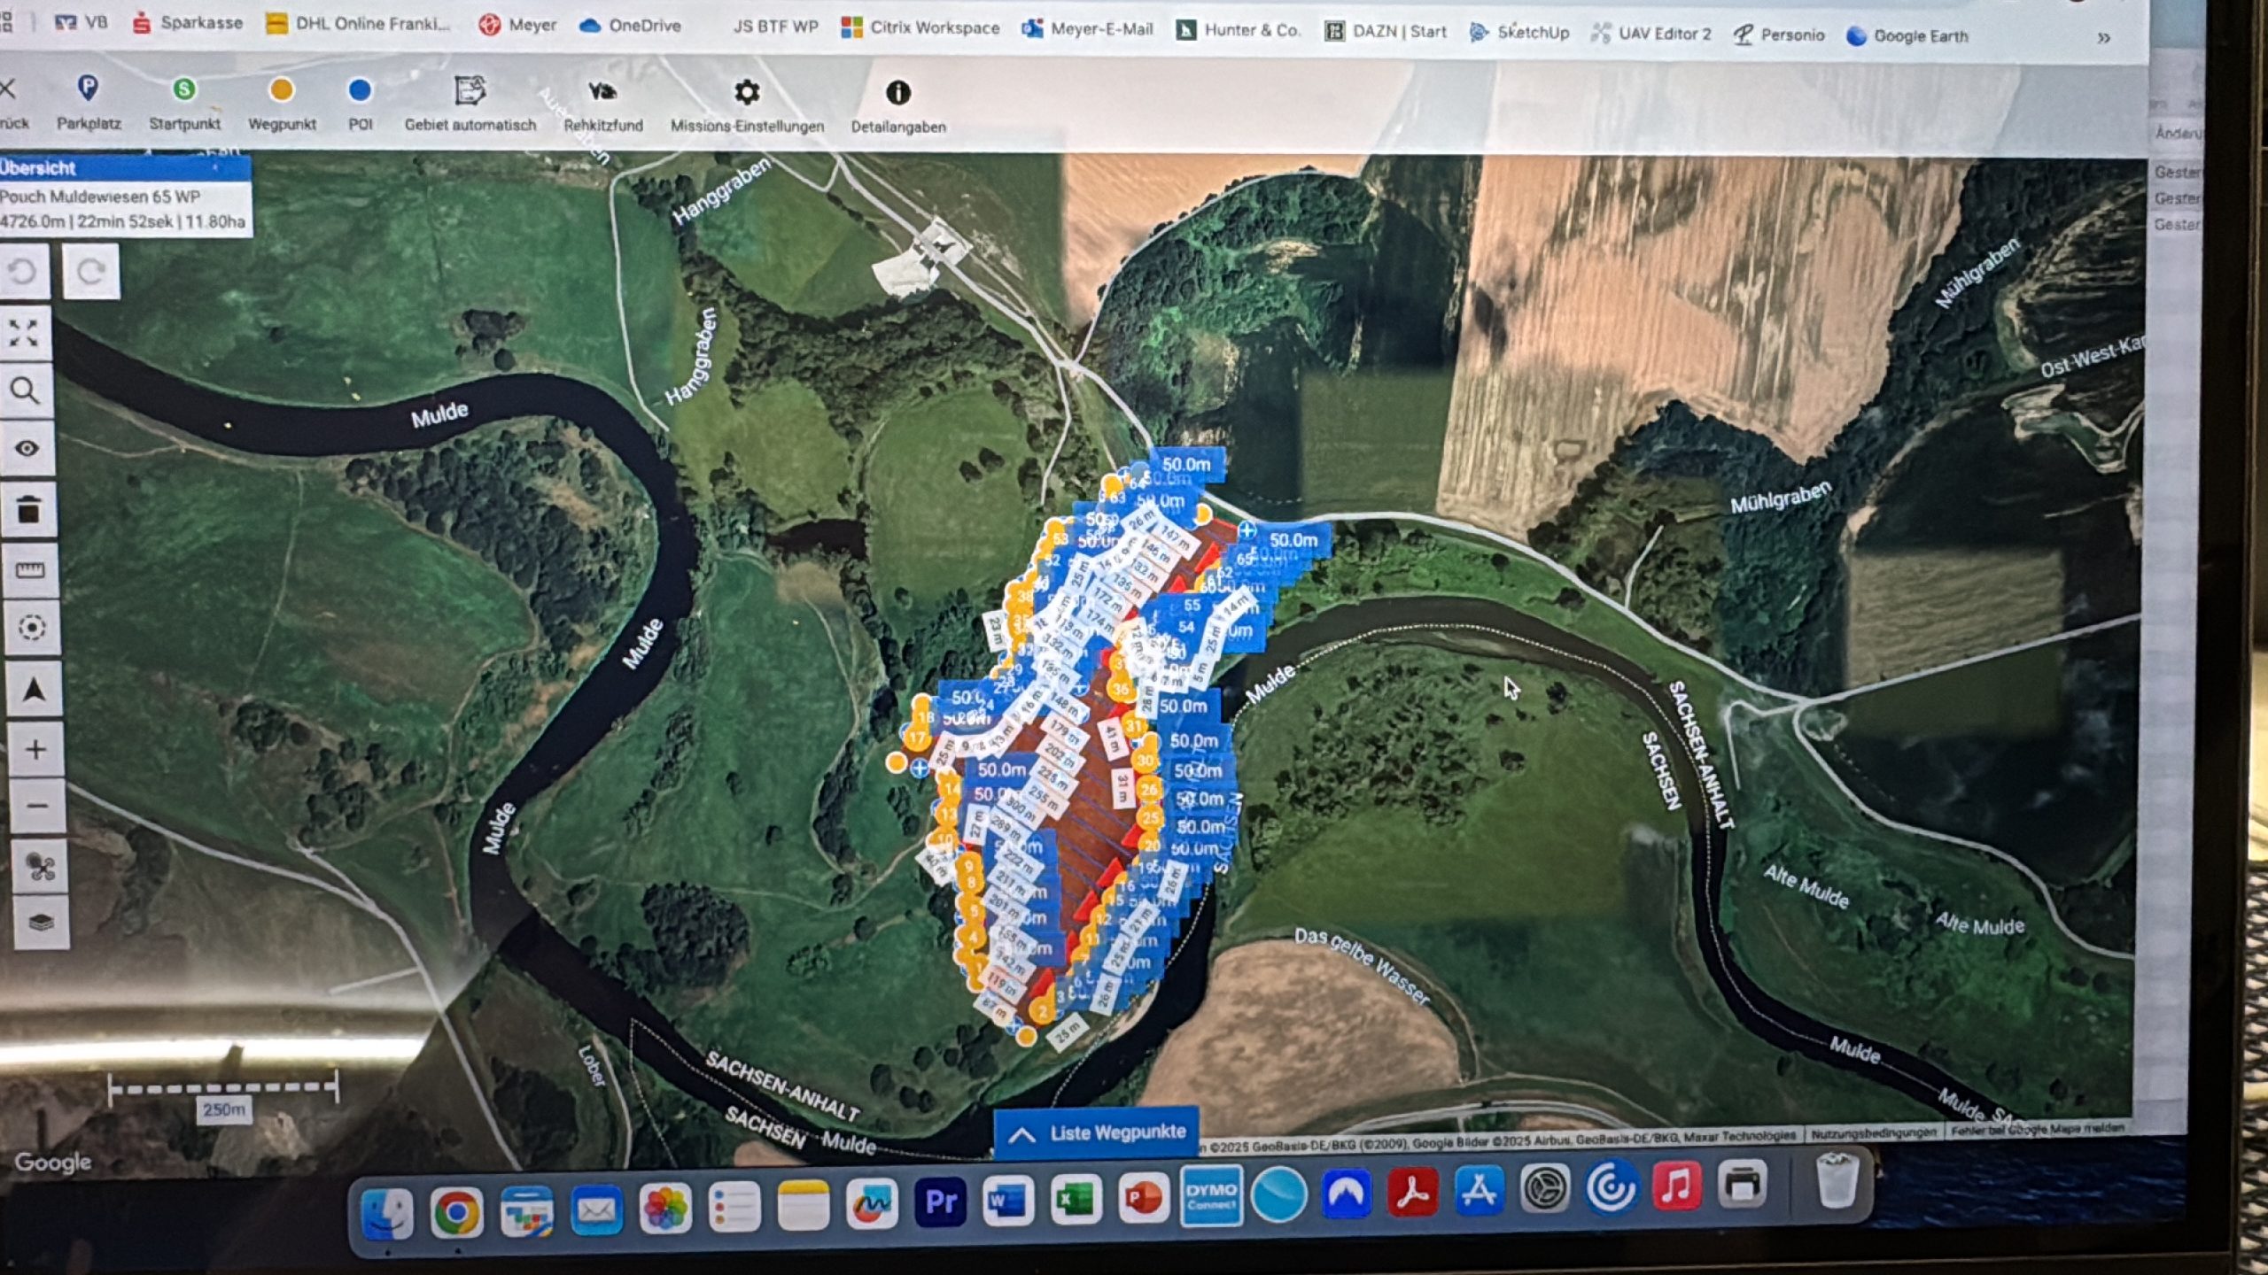The width and height of the screenshot is (2268, 1275).
Task: Open the Meyer-E-Mail bookmark
Action: pos(1088,29)
